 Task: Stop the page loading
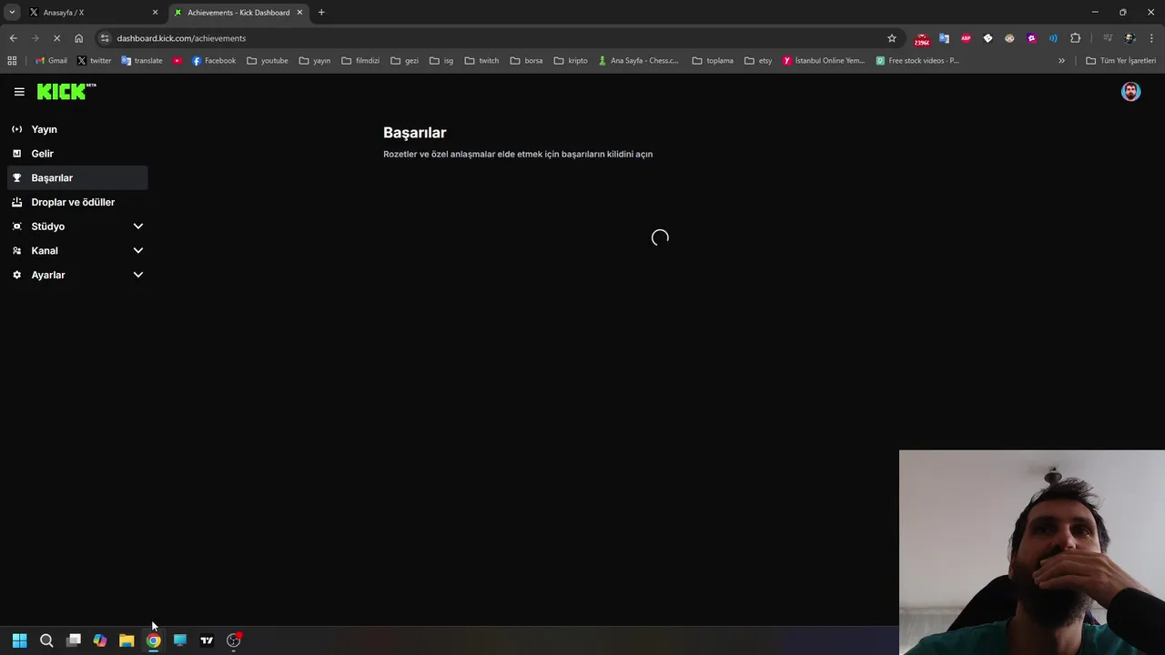click(56, 38)
